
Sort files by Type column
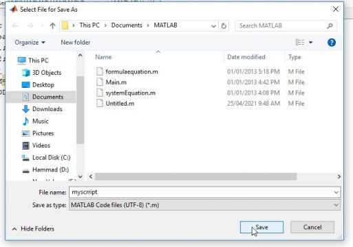[x=295, y=57]
